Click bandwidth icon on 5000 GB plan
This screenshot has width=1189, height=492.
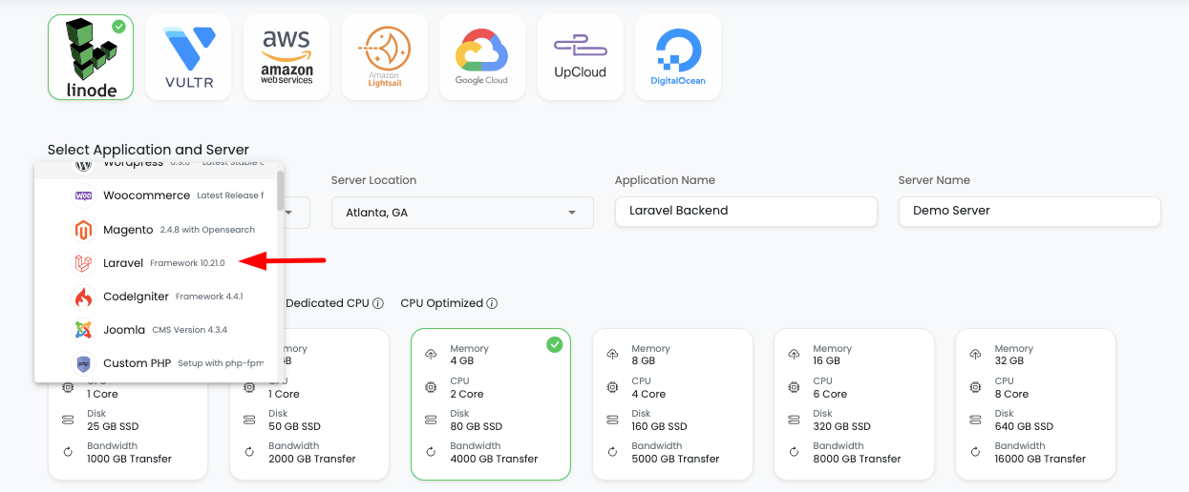coord(612,452)
